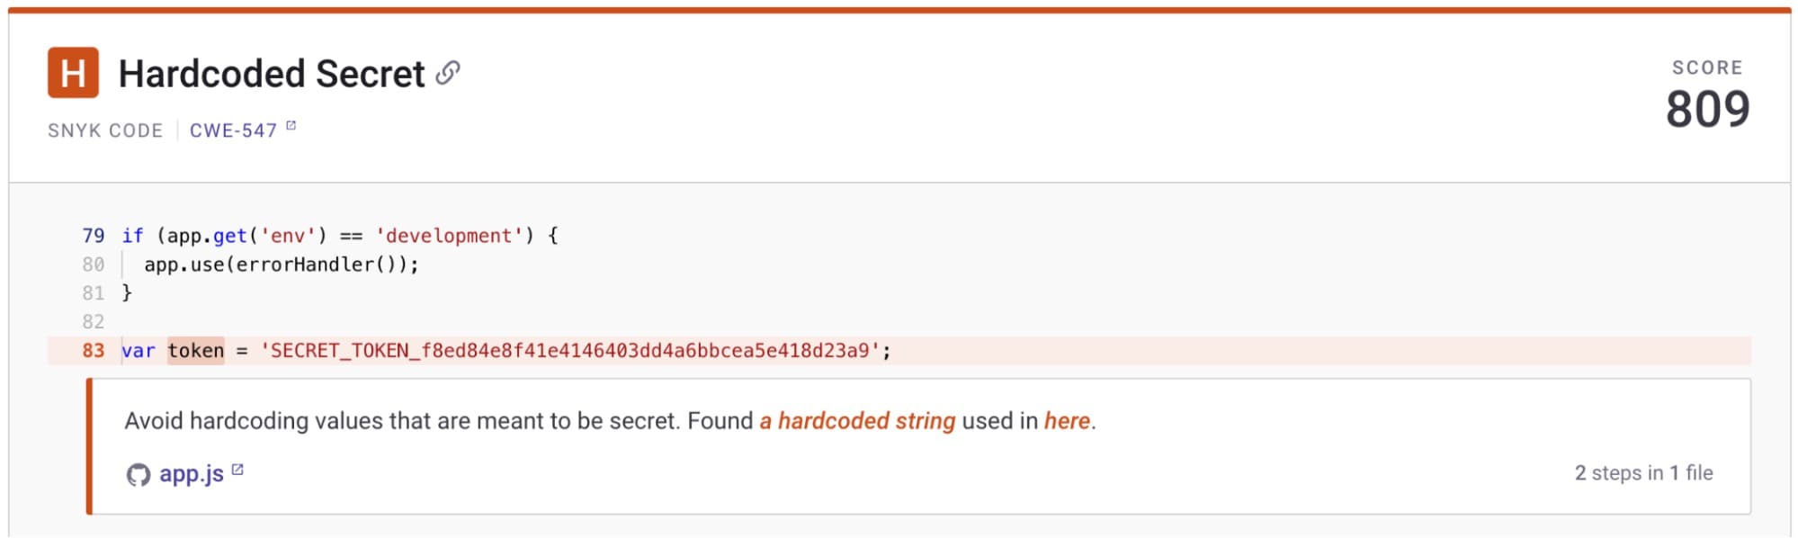Image resolution: width=1798 pixels, height=538 pixels.
Task: Click the 'development' string in code
Action: 450,236
